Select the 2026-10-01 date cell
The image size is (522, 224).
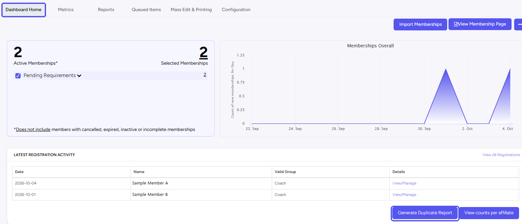72,195
